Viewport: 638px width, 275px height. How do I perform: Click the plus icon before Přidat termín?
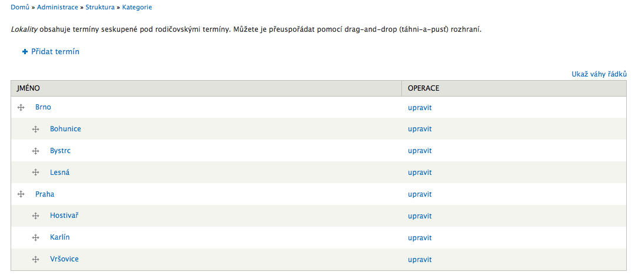[x=25, y=52]
